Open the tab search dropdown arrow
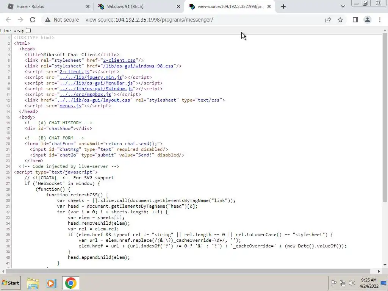This screenshot has height=291, width=388. tap(343, 6)
